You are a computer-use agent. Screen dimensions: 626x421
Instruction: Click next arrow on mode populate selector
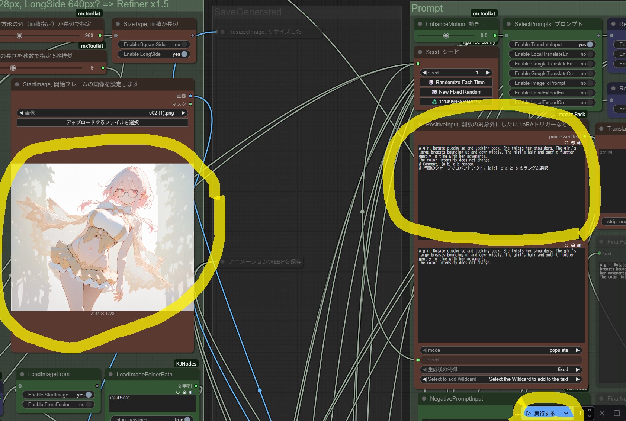coord(578,350)
